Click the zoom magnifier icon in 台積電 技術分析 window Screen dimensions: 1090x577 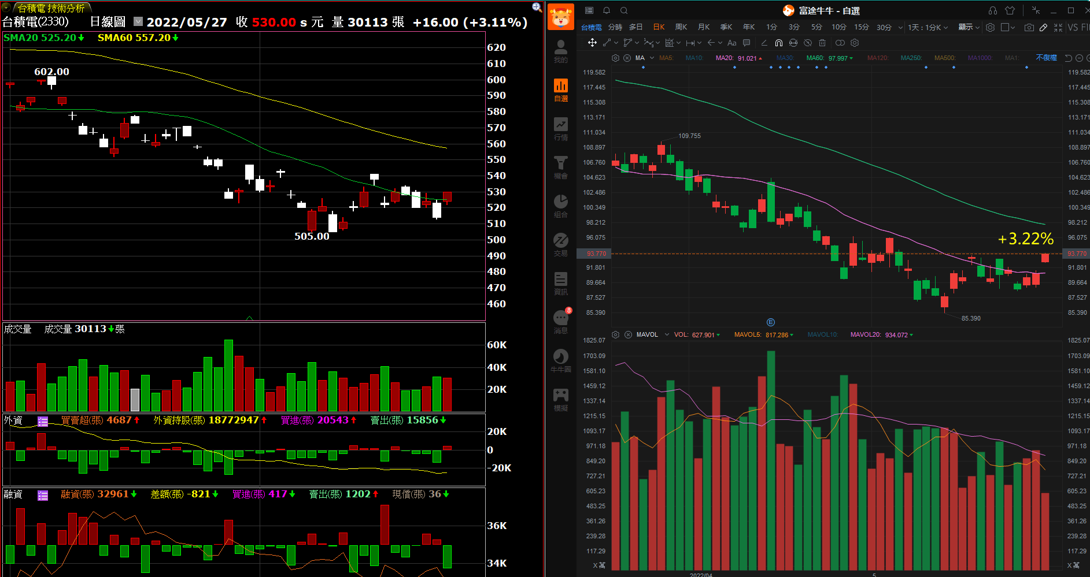point(537,7)
